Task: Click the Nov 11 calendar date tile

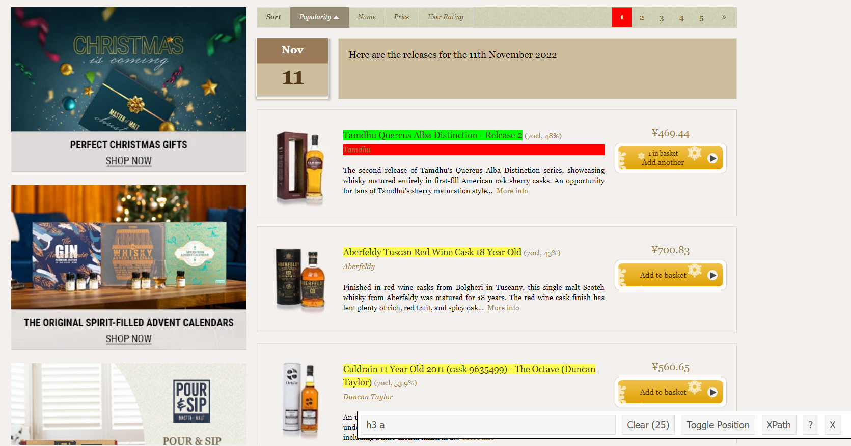Action: tap(292, 67)
